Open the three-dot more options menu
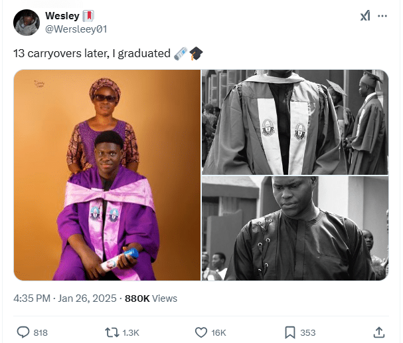The width and height of the screenshot is (403, 343). coord(382,16)
